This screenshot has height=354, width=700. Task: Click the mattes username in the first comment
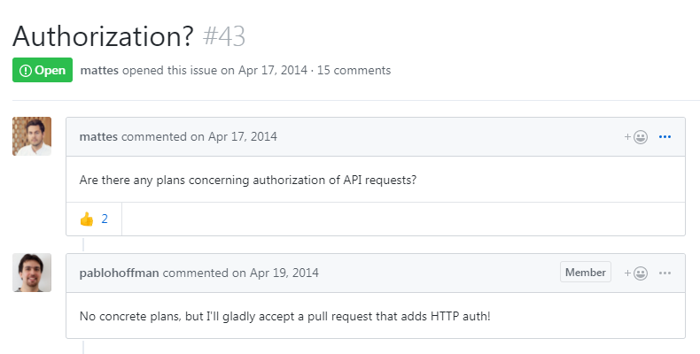[98, 137]
